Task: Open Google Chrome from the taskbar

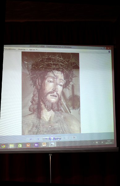Action: [x=3, y=146]
